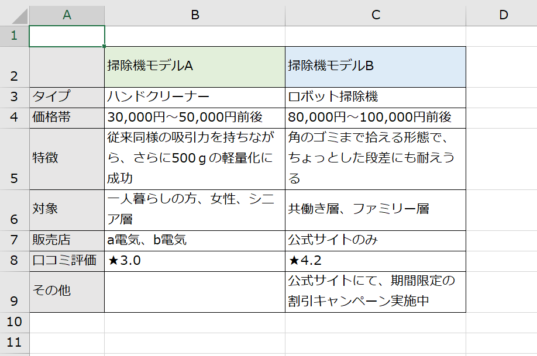
Task: Select row 5 header
Action: (x=15, y=159)
